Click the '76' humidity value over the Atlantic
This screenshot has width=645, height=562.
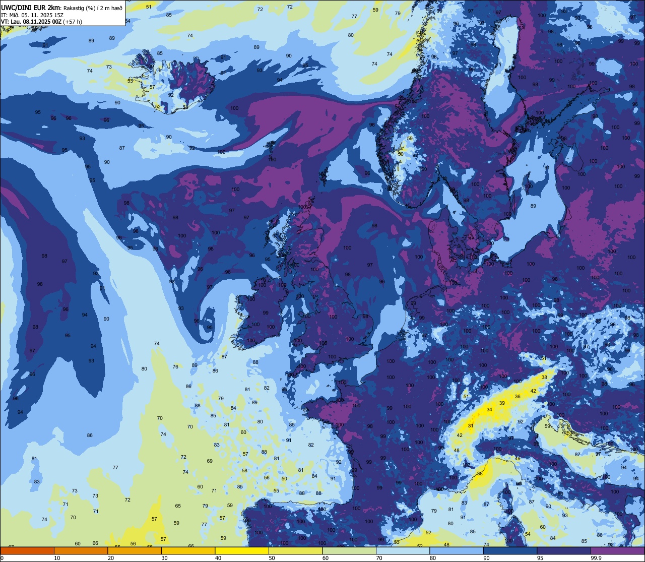click(175, 366)
